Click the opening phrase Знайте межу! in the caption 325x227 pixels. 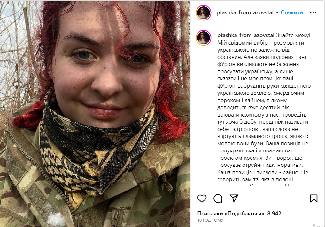pos(293,35)
